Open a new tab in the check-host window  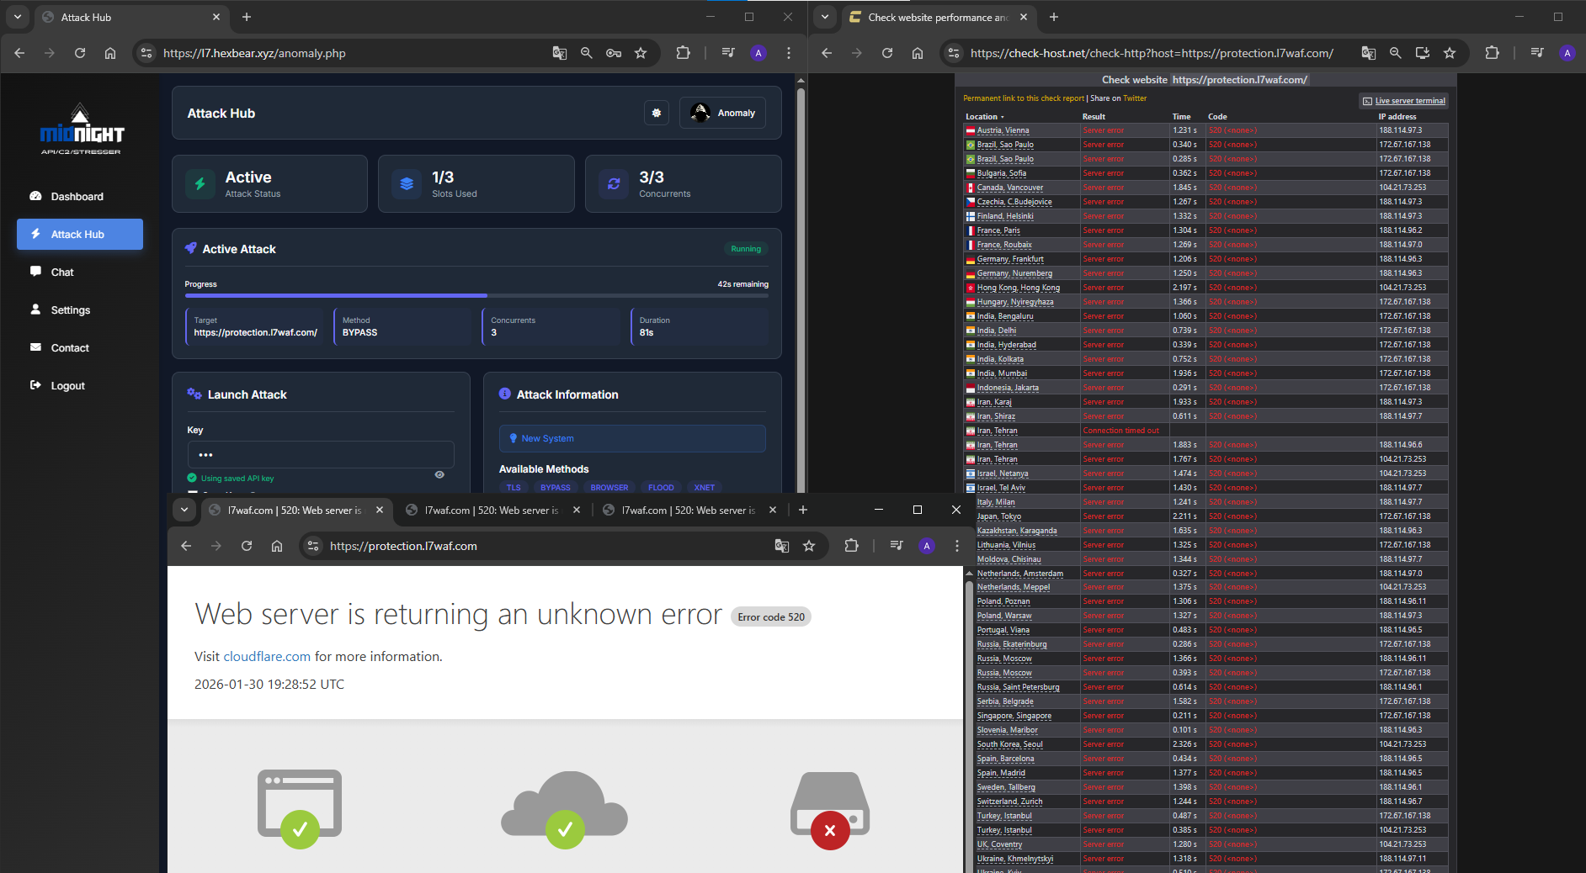pos(1054,17)
